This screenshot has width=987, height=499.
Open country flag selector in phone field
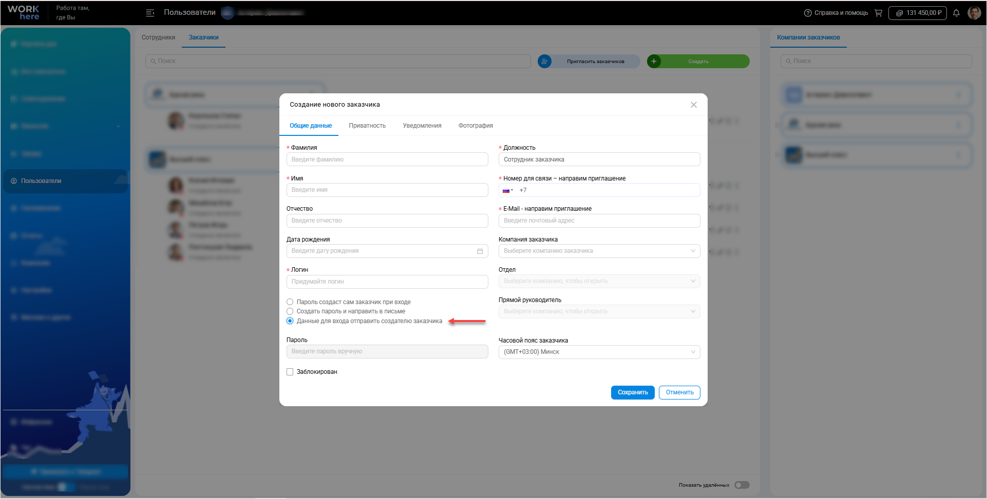(507, 190)
